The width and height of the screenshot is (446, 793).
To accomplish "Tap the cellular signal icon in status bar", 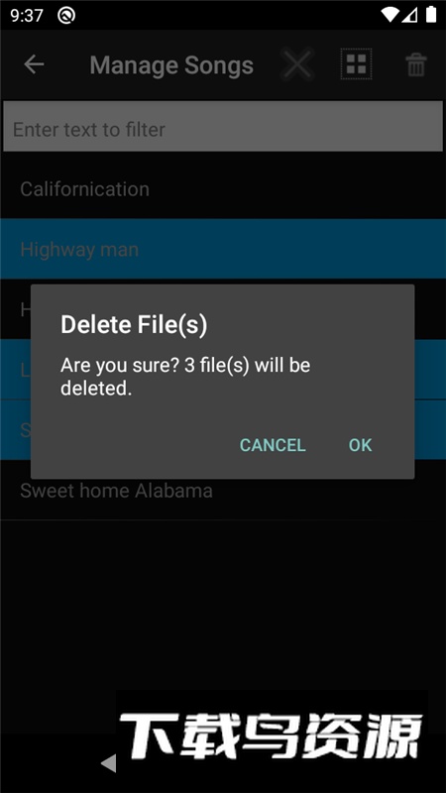I will pyautogui.click(x=409, y=15).
